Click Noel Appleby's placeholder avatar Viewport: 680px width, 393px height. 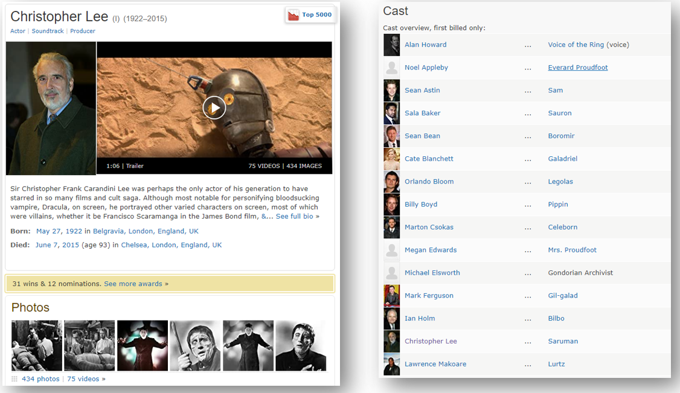tap(391, 68)
